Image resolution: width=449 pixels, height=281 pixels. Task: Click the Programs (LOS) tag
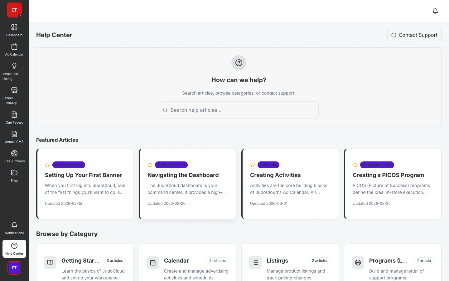(377, 165)
